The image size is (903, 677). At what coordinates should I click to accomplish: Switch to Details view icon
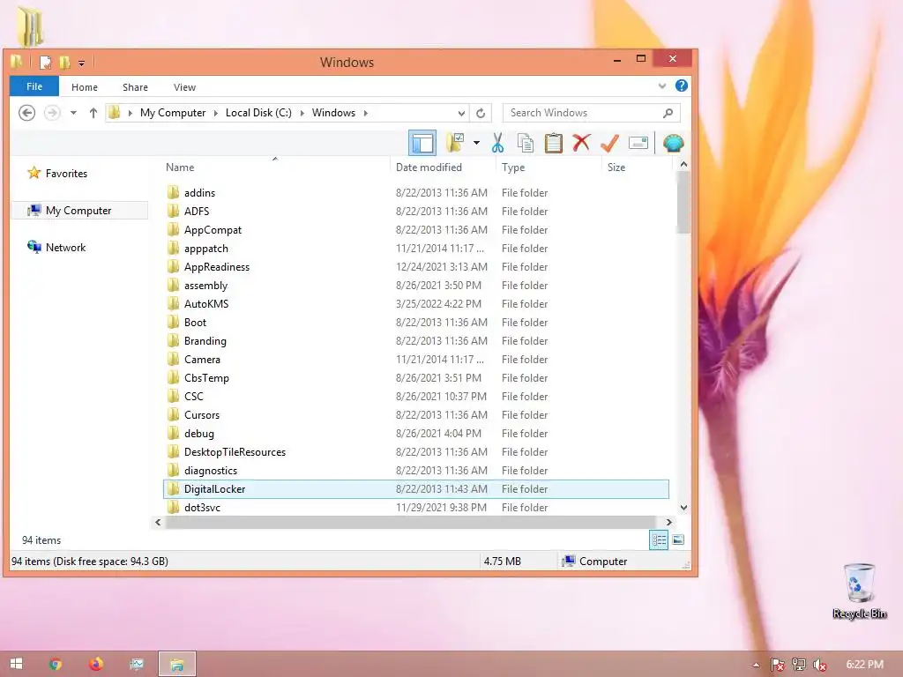click(659, 540)
